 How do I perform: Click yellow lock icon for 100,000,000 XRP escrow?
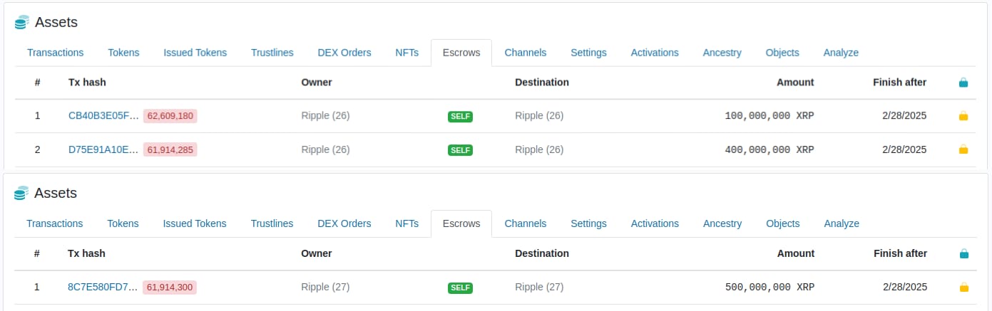click(x=963, y=115)
